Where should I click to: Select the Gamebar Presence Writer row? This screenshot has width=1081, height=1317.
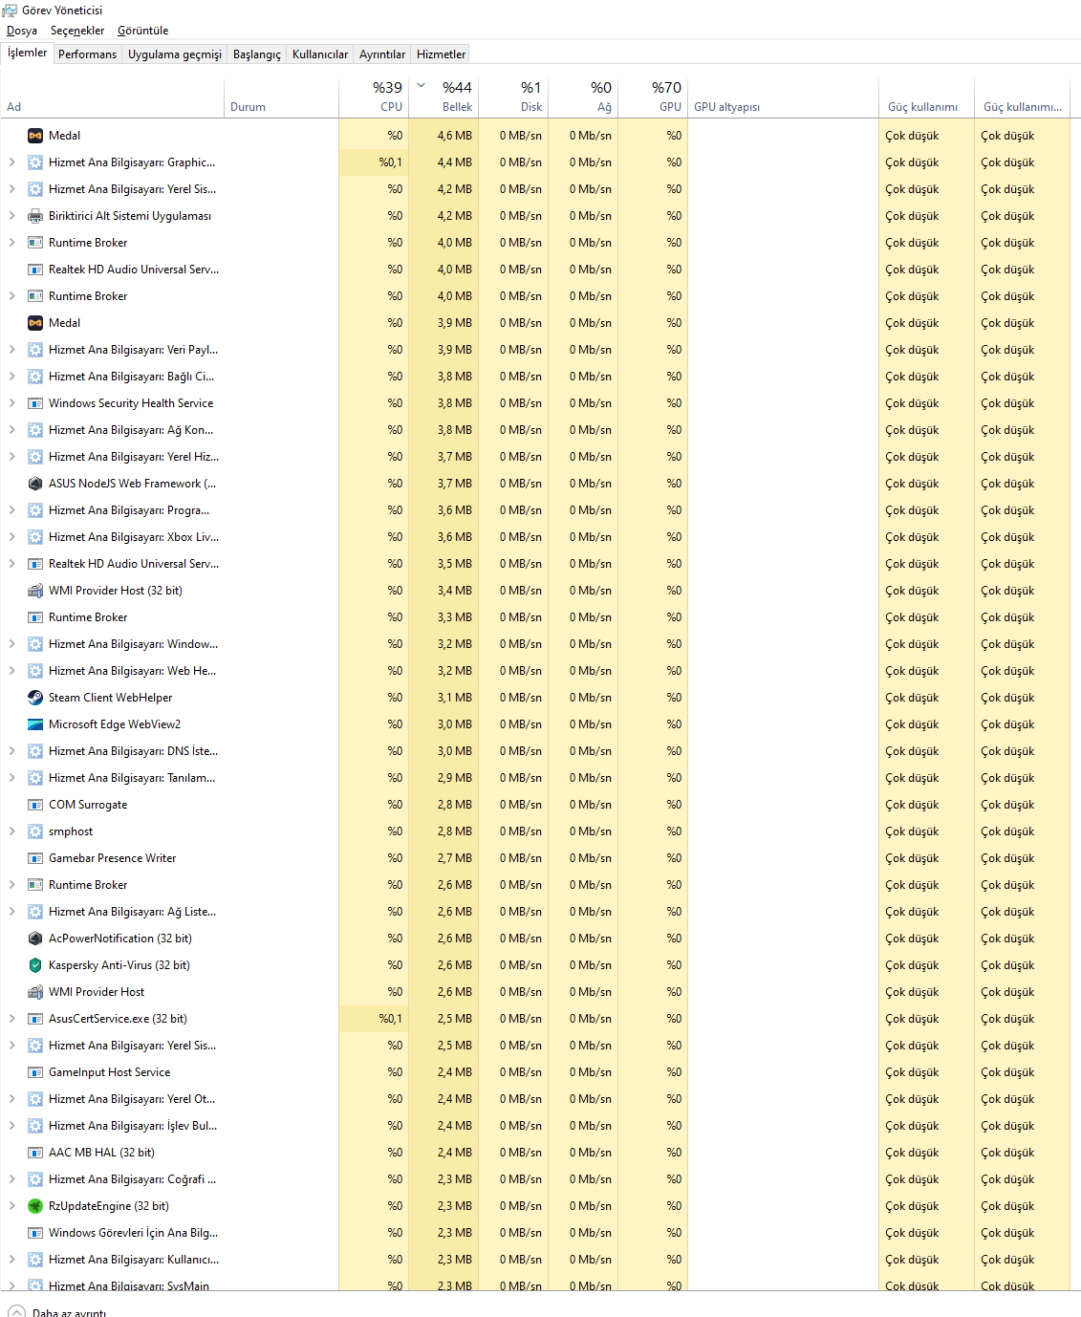pos(534,858)
